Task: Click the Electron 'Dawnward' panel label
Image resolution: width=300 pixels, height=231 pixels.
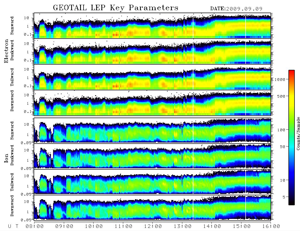Action: 12,101
